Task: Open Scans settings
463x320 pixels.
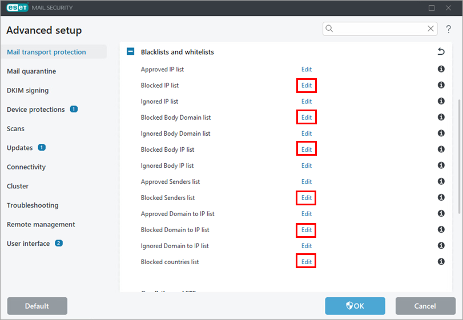Action: (x=15, y=128)
